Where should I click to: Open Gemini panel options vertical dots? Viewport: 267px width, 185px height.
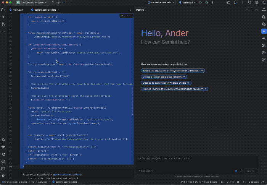click(x=252, y=10)
